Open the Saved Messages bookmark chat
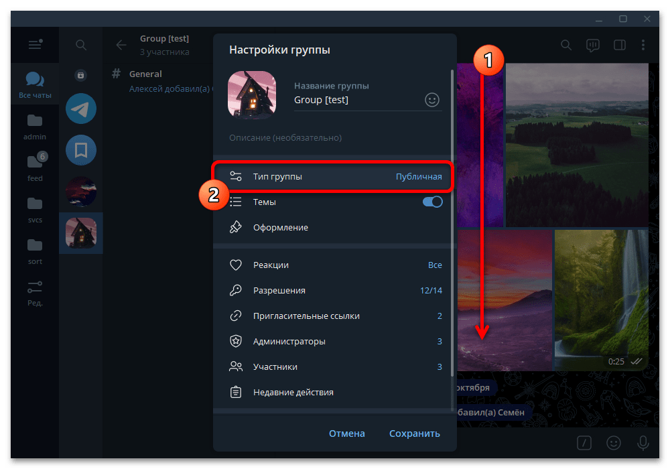The width and height of the screenshot is (670, 469). tap(81, 150)
